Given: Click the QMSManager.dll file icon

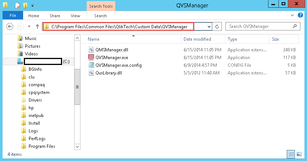Looking at the screenshot, I should [91, 50].
